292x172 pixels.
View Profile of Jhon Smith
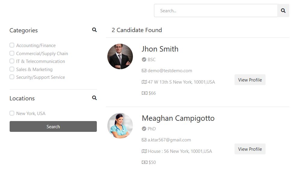point(250,80)
